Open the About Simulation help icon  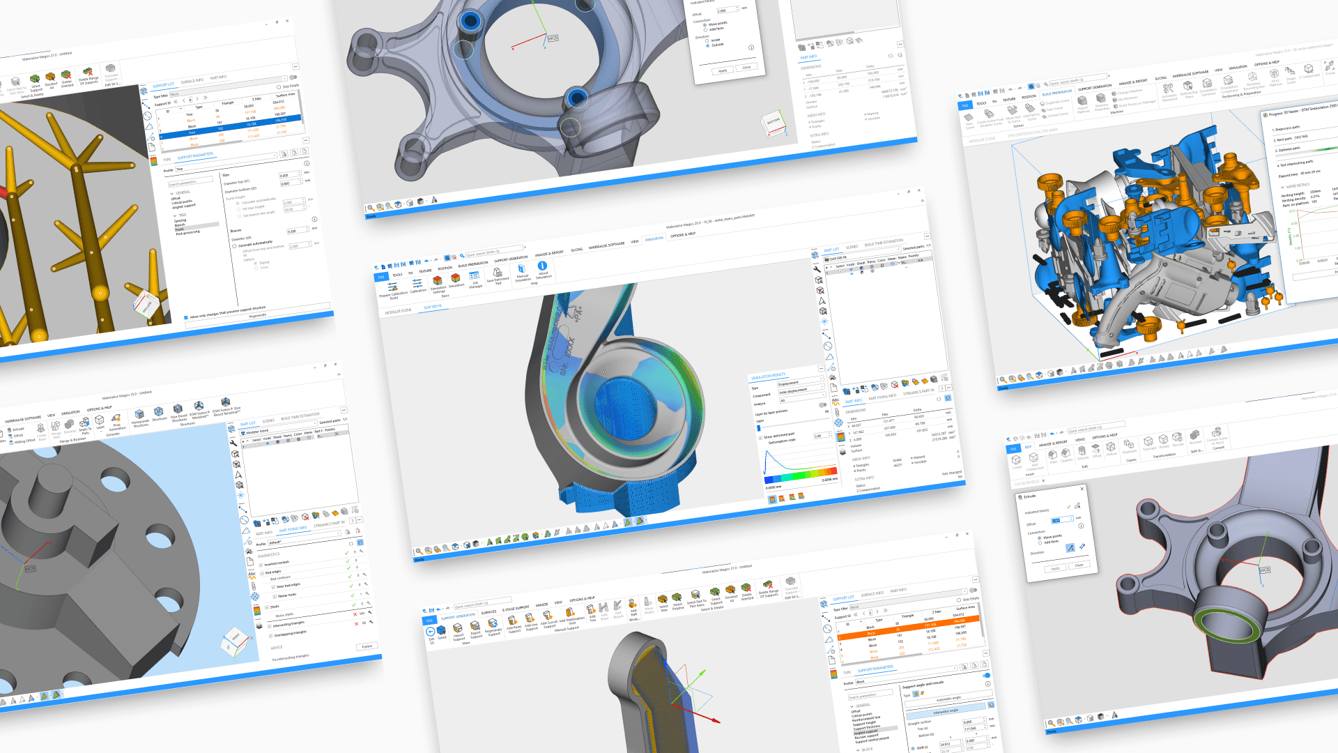[x=542, y=266]
